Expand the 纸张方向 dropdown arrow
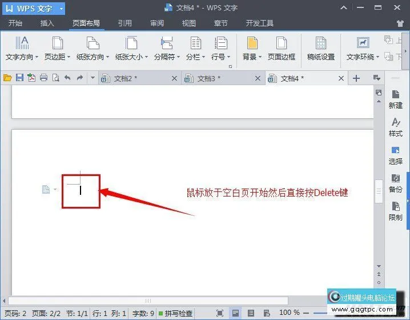Image resolution: width=410 pixels, height=320 pixels. pos(107,57)
